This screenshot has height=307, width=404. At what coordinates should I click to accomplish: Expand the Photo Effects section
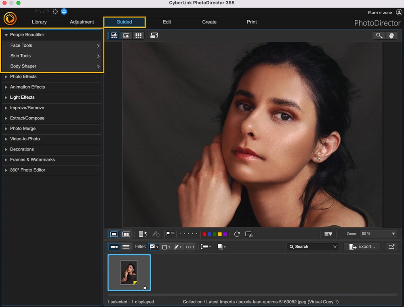click(52, 76)
